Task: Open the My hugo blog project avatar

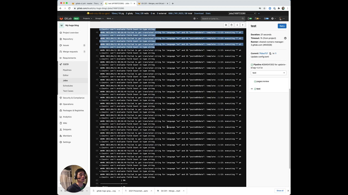Action: (x=61, y=25)
